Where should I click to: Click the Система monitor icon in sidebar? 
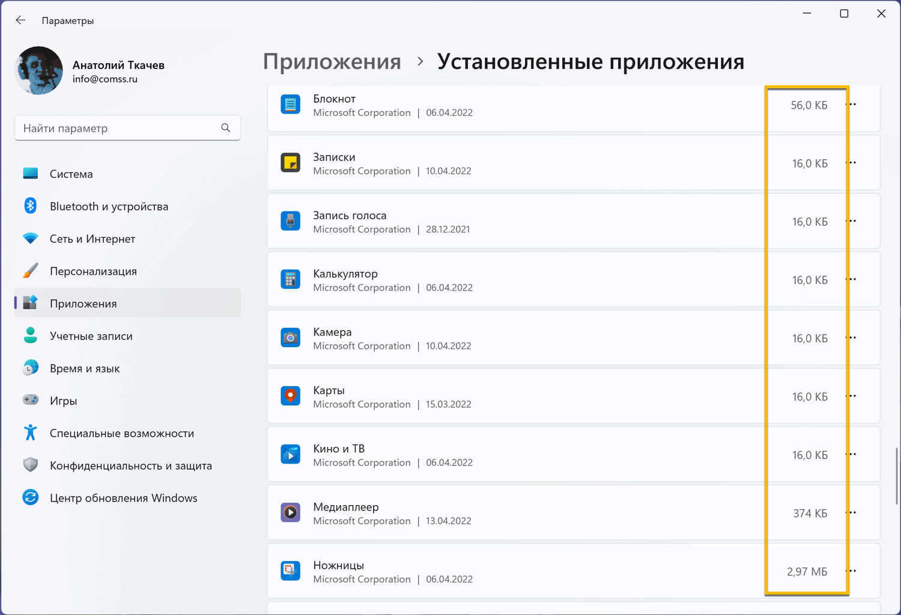pyautogui.click(x=31, y=174)
